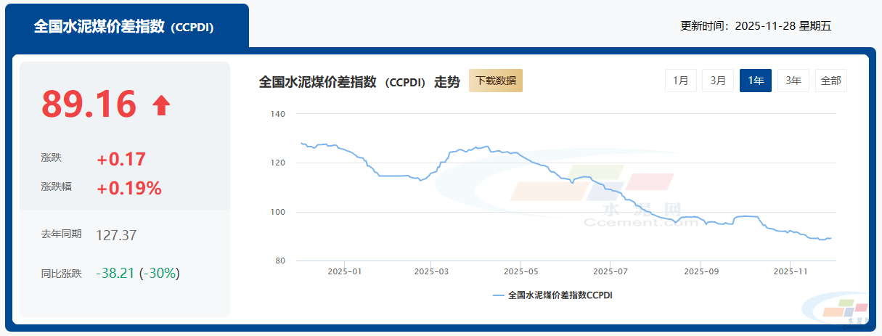Click the 下载数据 download button
This screenshot has width=882, height=336.
pyautogui.click(x=496, y=81)
